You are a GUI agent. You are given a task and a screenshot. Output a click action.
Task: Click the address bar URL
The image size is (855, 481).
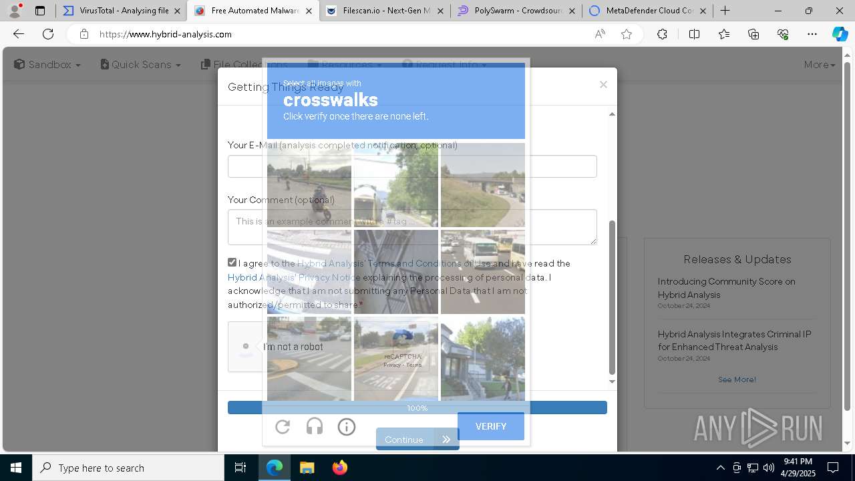(166, 34)
